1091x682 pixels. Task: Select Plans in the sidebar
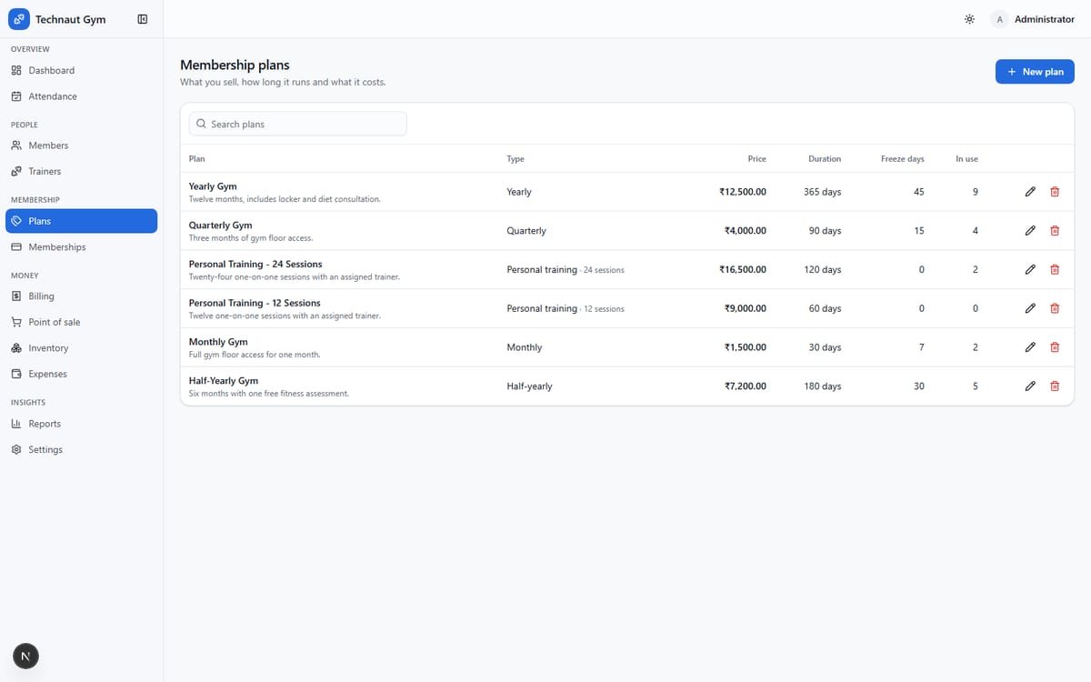click(x=81, y=221)
